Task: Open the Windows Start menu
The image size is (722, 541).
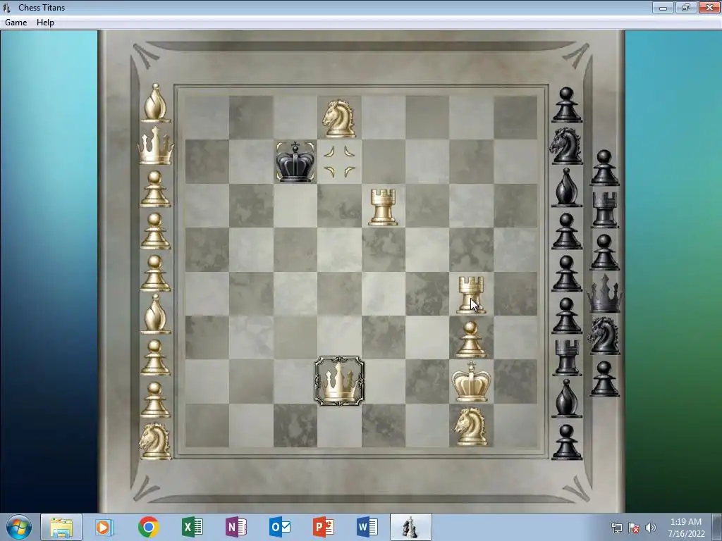Action: tap(19, 527)
